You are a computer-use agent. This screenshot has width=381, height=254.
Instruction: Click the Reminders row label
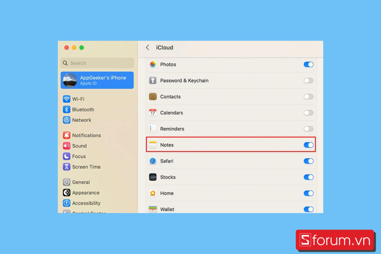coord(172,129)
